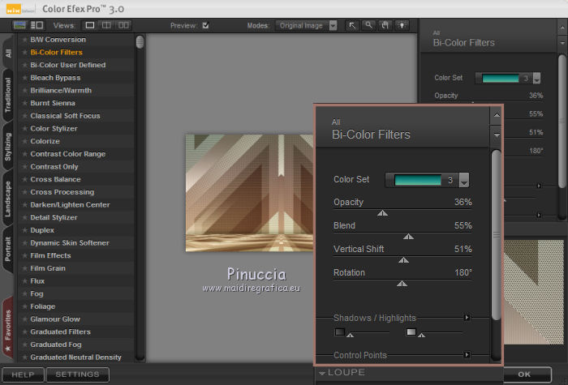Click the side panel layout icon beside Views
The width and height of the screenshot is (568, 385).
coord(37,25)
